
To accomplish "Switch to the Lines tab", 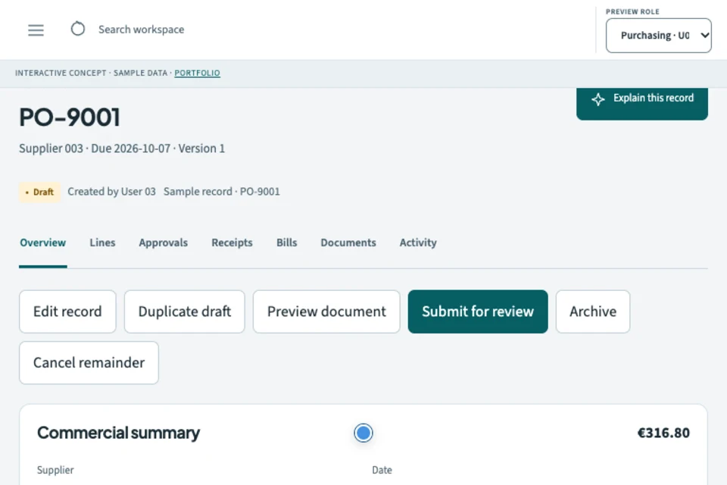I will [x=102, y=242].
